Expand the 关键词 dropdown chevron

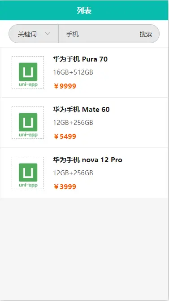point(48,34)
